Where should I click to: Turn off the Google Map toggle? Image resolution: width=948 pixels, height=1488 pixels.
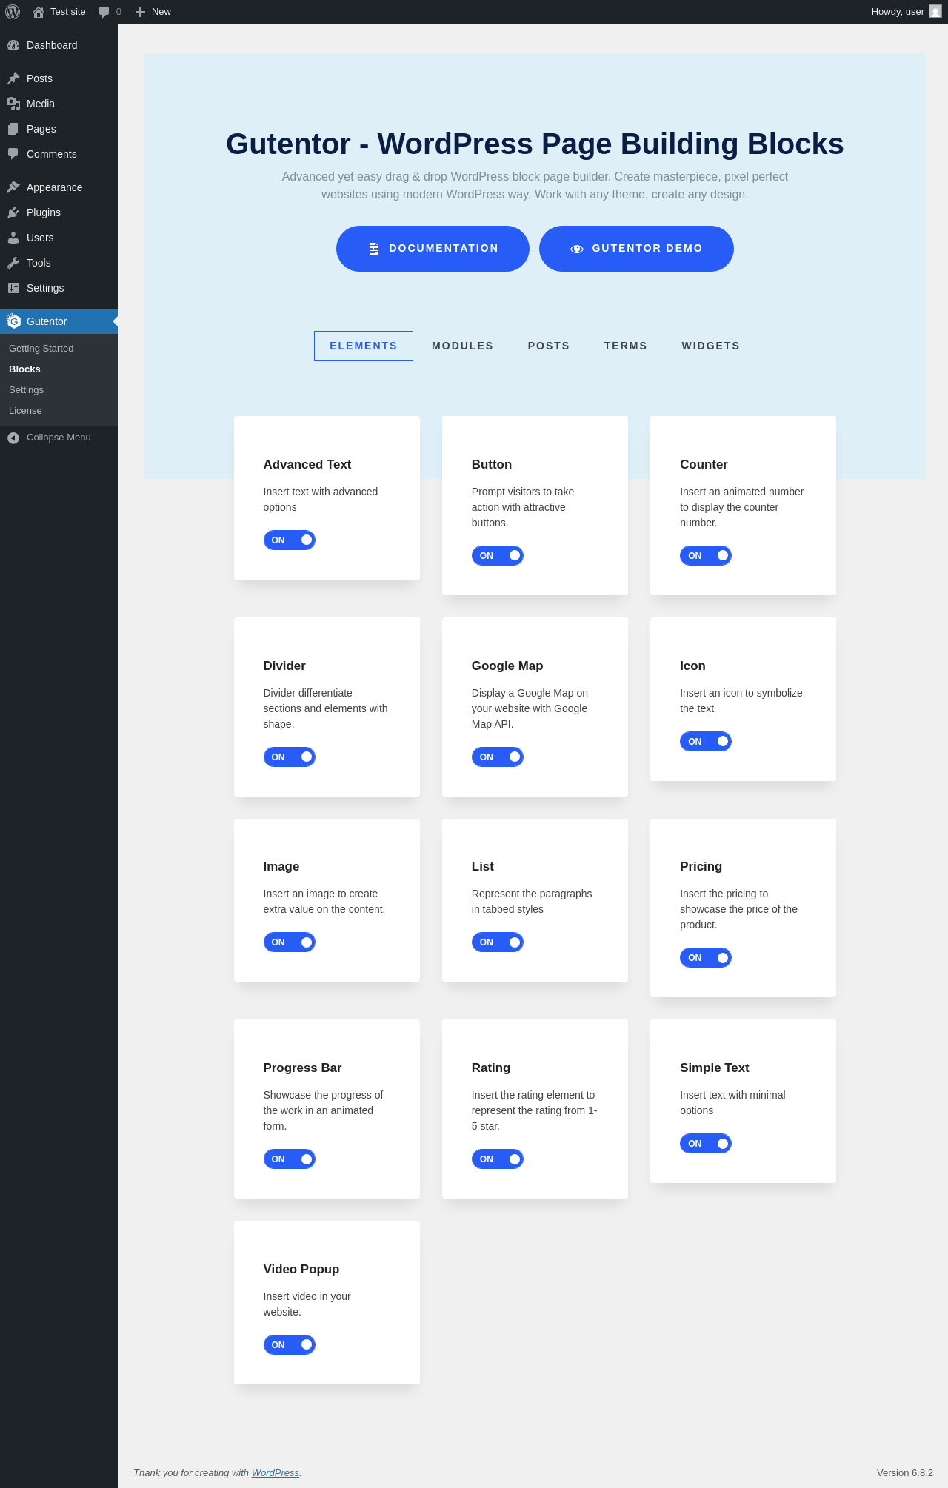[x=498, y=757]
